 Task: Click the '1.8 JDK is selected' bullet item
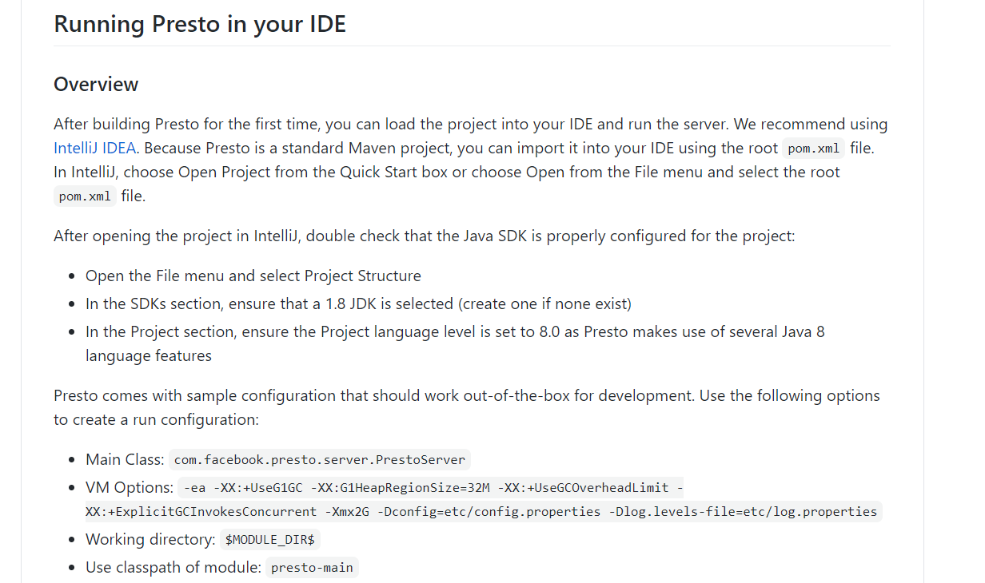point(358,304)
